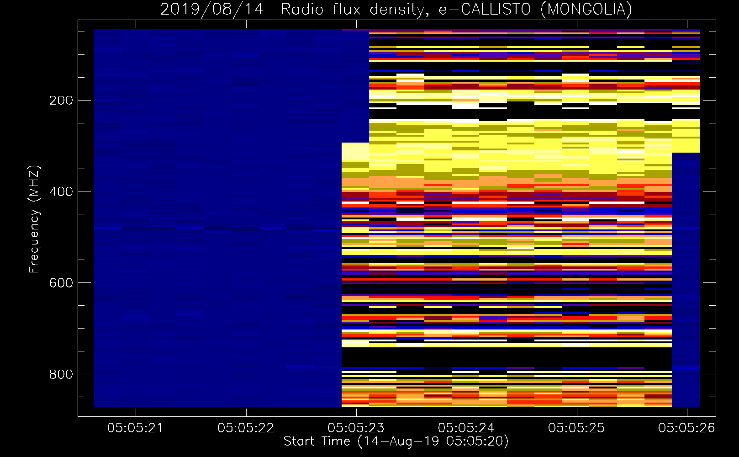Image resolution: width=739 pixels, height=457 pixels.
Task: Click the 05:05:25 time tick label
Action: click(x=576, y=428)
